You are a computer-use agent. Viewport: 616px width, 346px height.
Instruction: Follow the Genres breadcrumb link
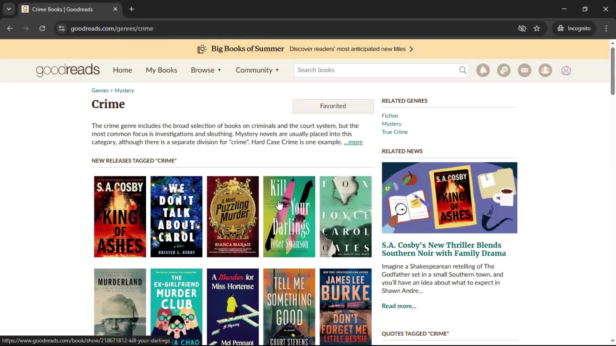(100, 91)
